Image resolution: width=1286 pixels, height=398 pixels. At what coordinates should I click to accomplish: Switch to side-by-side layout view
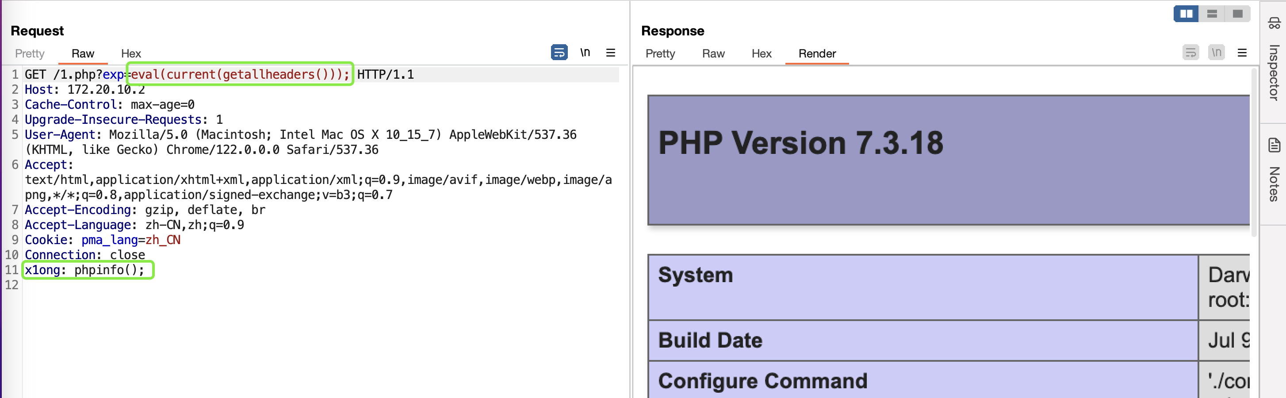pos(1186,13)
